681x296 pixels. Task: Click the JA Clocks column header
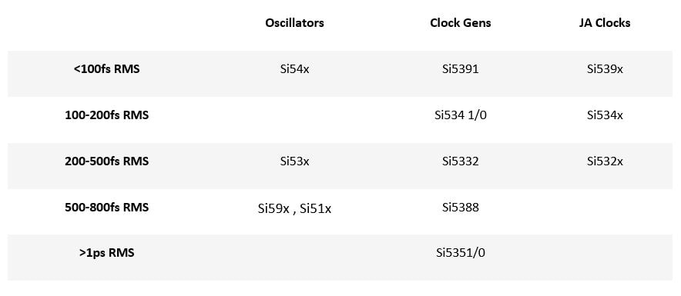[x=605, y=23]
